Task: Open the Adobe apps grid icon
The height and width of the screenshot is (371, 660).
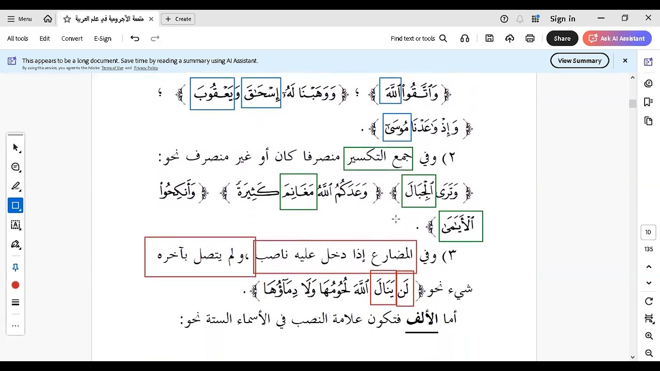Action: pos(536,19)
